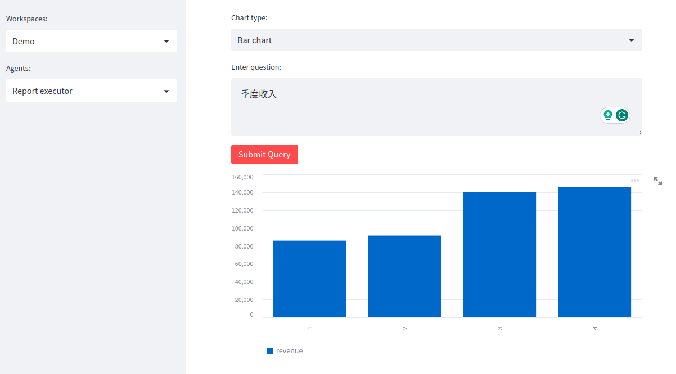The height and width of the screenshot is (374, 676).
Task: Hide revenue bars by clicking legend entry
Action: pyautogui.click(x=285, y=350)
